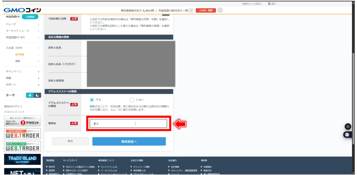Click the GMO Coin logo
Screen dimensions: 357x175
tap(22, 10)
